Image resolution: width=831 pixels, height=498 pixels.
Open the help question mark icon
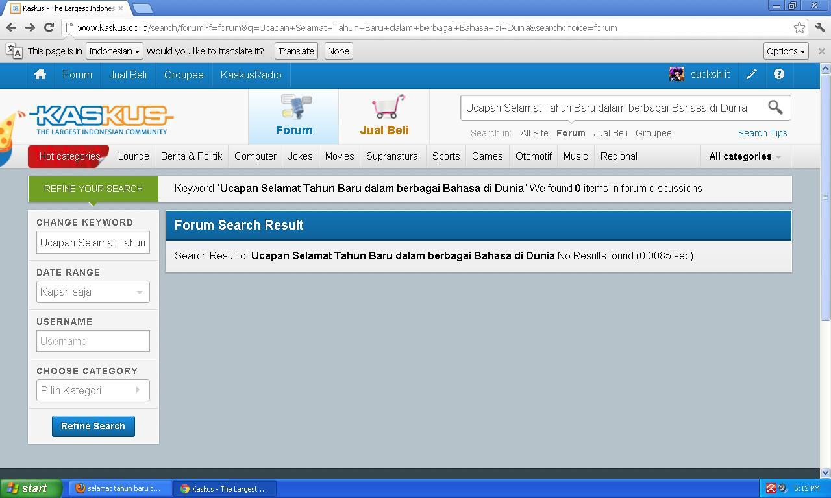[x=778, y=75]
